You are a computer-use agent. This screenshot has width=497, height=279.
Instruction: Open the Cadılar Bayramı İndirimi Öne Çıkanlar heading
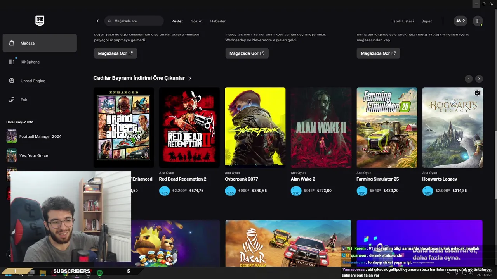pos(139,78)
